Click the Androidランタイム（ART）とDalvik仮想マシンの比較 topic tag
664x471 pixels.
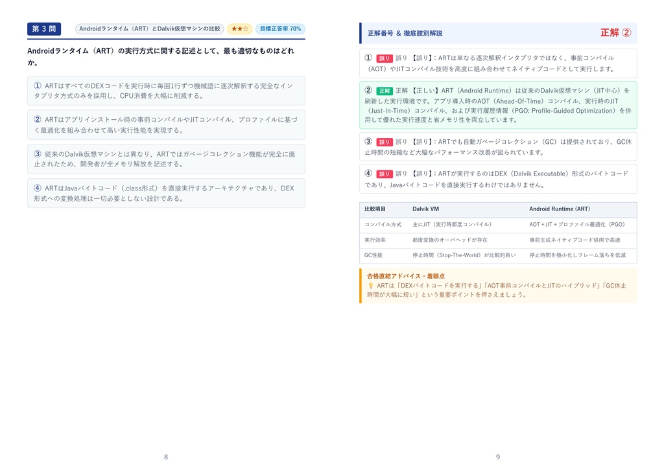coord(150,29)
